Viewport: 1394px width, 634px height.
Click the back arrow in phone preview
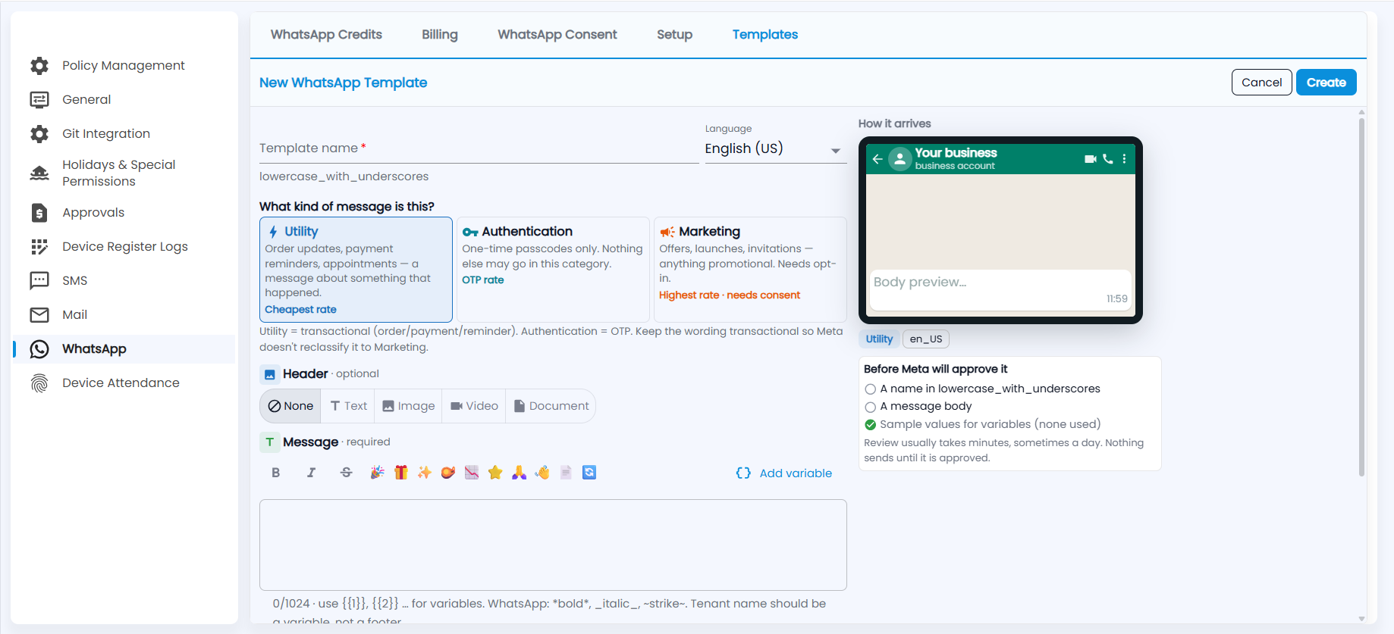878,159
